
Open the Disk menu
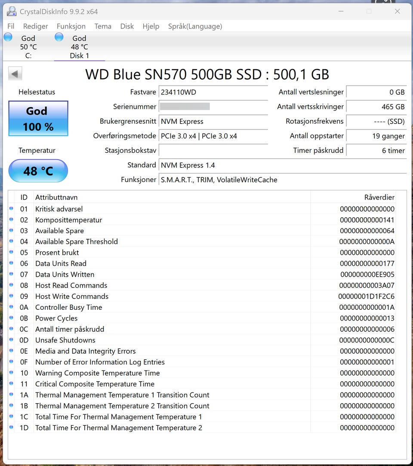(x=127, y=26)
